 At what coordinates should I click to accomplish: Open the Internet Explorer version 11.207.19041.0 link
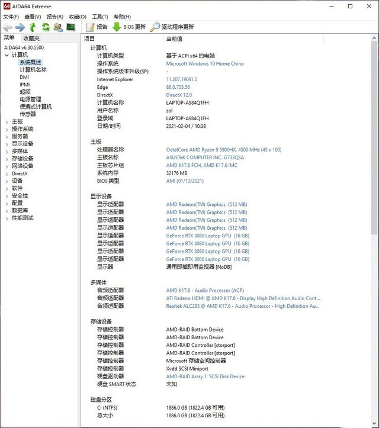click(x=182, y=79)
